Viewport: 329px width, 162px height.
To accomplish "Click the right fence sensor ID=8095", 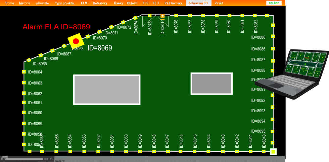I will point(273,132).
